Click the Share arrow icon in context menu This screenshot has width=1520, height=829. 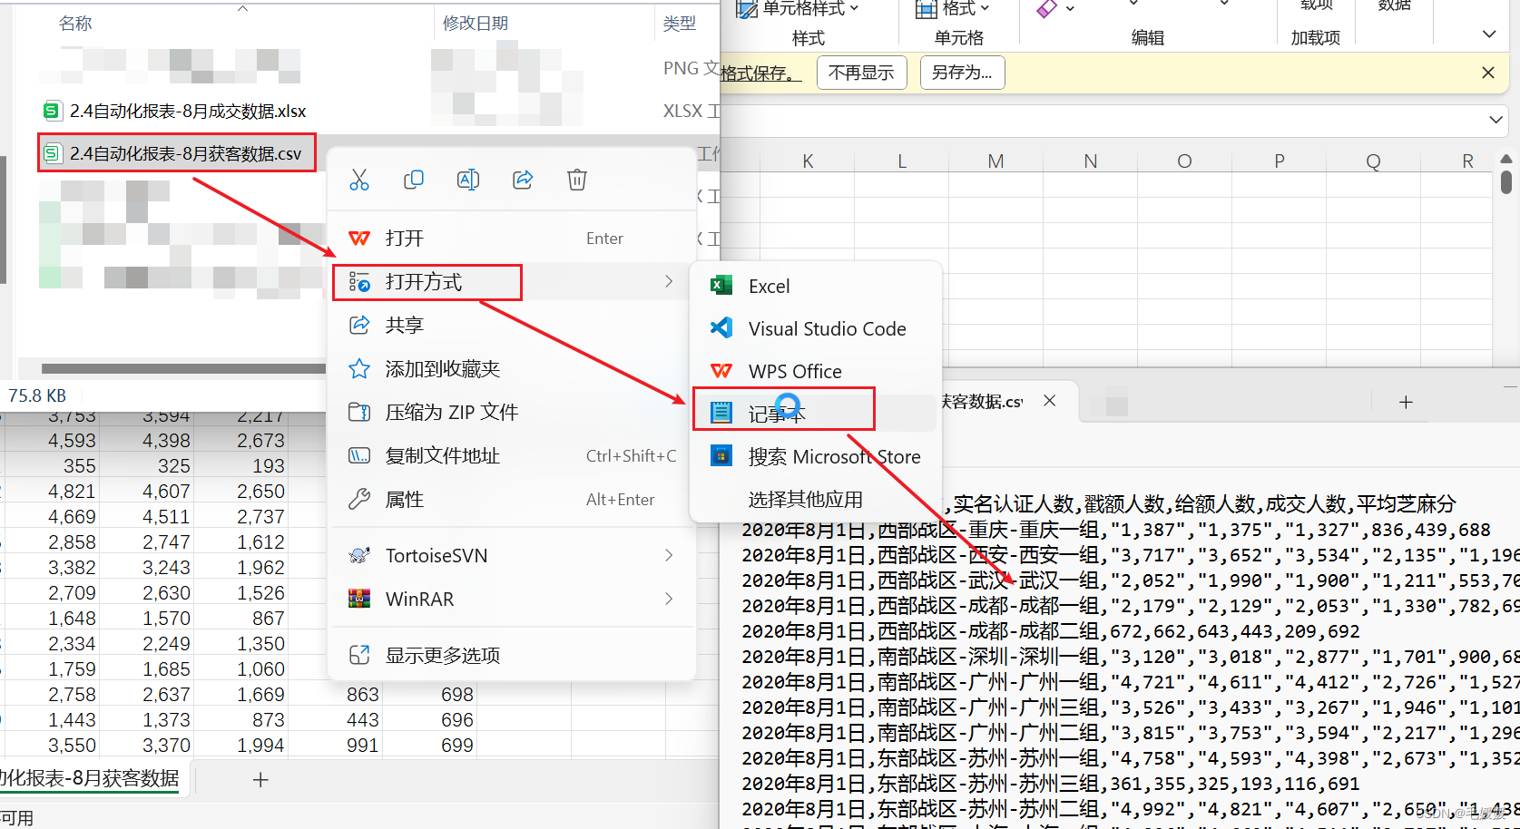pos(523,180)
